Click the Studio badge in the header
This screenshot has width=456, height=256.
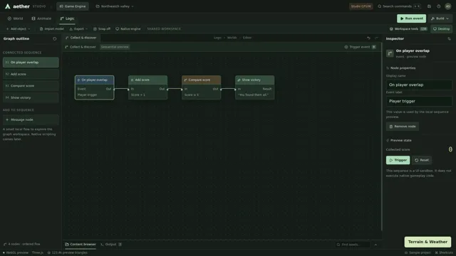coord(361,6)
